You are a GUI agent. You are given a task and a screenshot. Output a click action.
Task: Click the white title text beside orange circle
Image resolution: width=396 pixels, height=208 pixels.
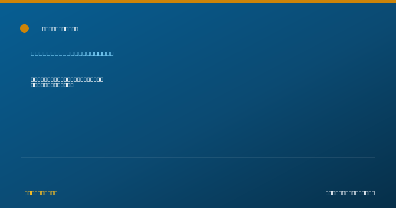60,29
